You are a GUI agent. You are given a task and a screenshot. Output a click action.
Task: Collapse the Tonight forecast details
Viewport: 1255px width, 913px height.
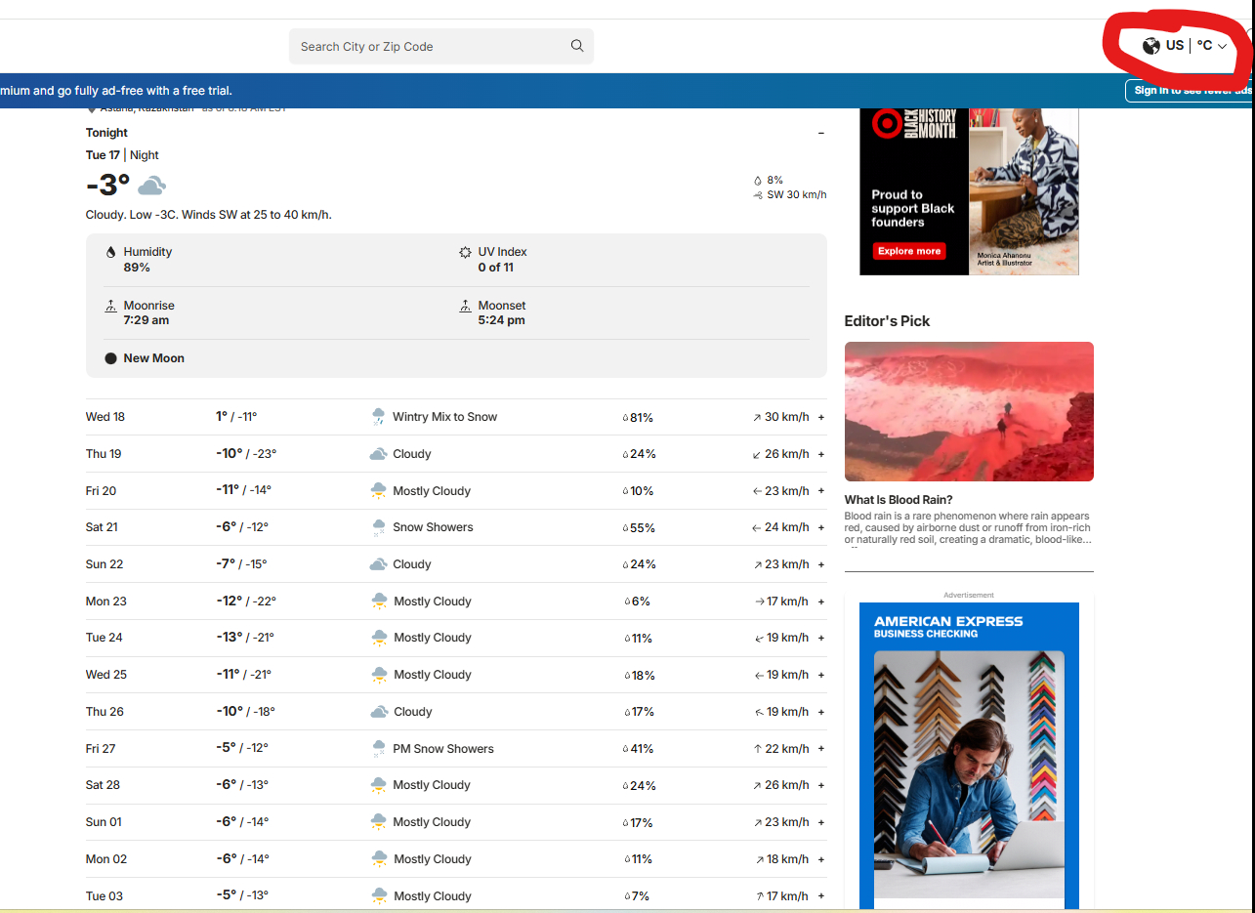coord(820,133)
